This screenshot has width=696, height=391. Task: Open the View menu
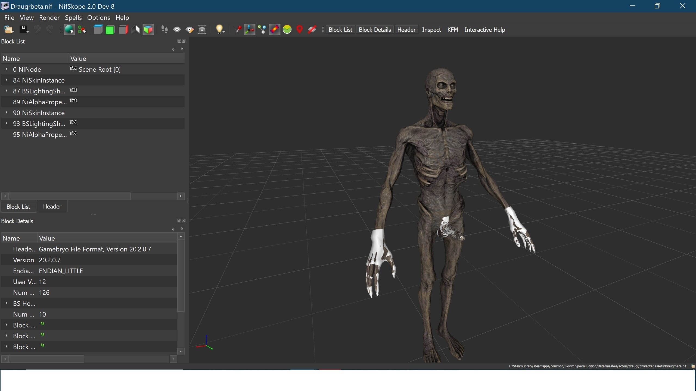click(x=27, y=18)
